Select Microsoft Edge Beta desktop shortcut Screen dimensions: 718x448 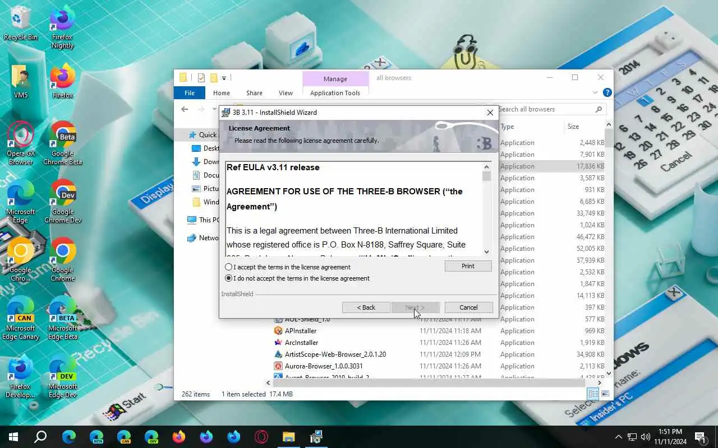(x=63, y=318)
